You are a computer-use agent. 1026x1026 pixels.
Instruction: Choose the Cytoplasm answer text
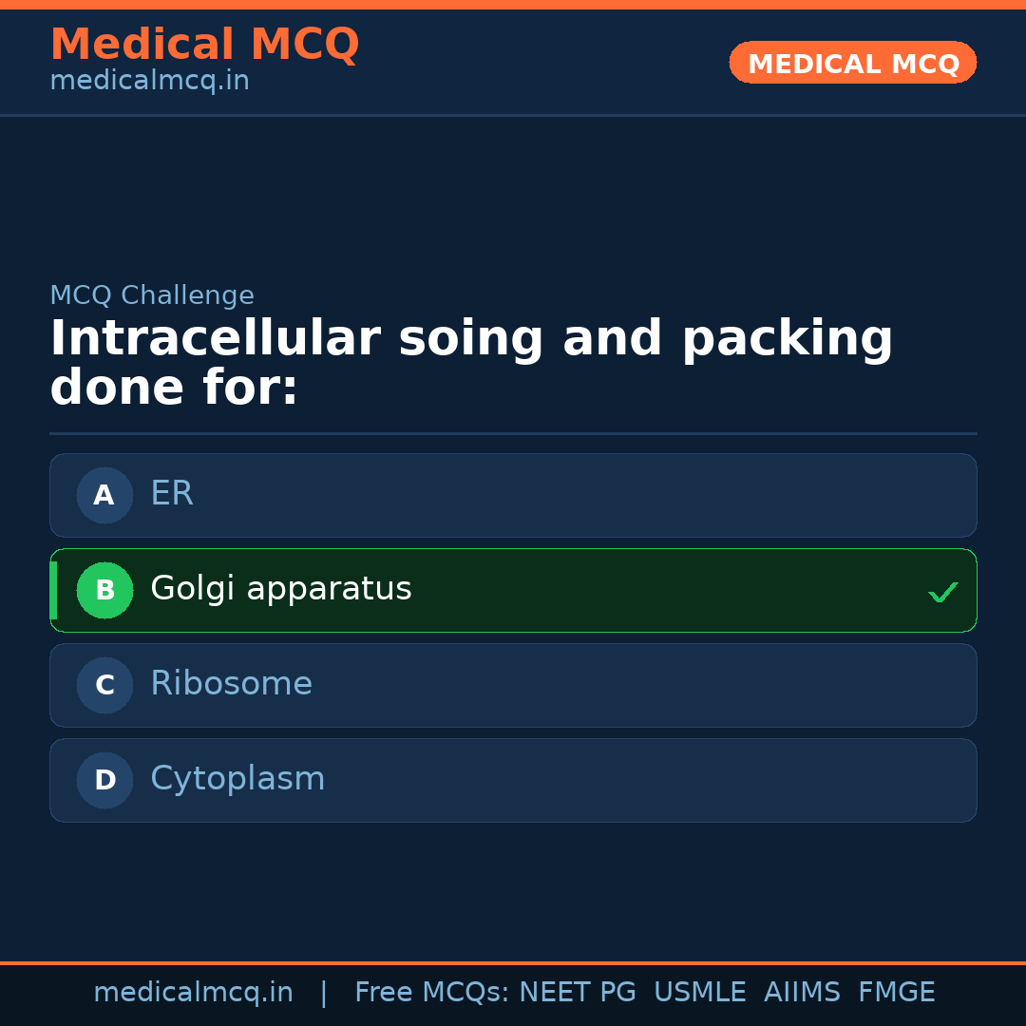pyautogui.click(x=237, y=779)
